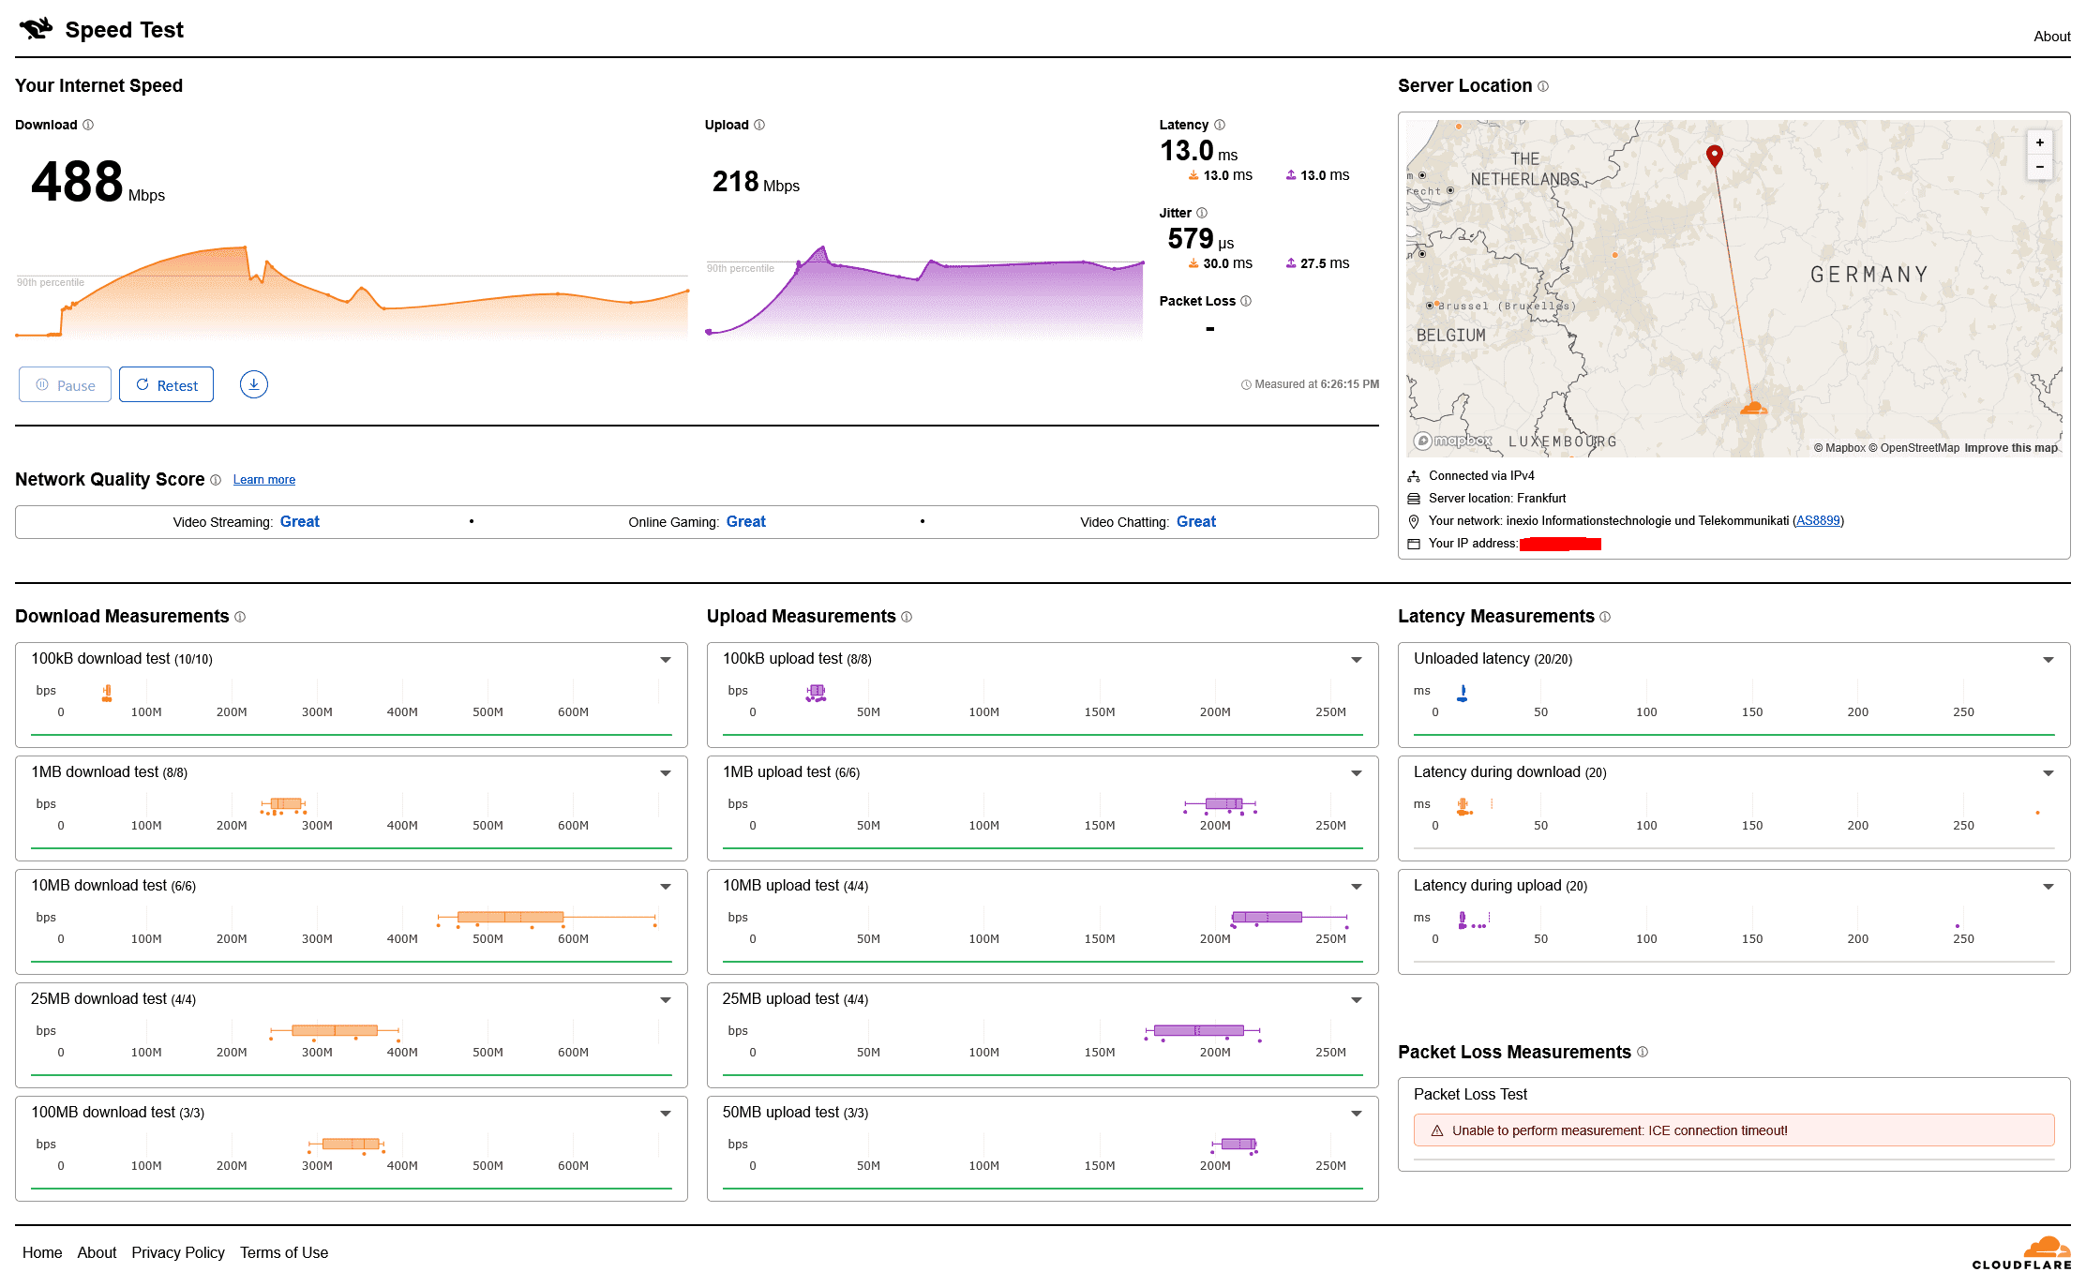Click the Latency Measurements info icon

(1605, 617)
